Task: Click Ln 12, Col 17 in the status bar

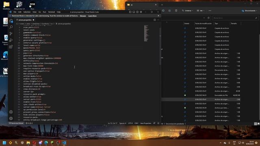Action: pos(113,123)
